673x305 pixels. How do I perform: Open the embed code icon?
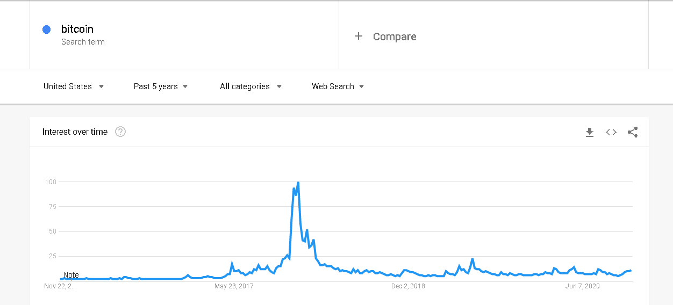pos(611,132)
